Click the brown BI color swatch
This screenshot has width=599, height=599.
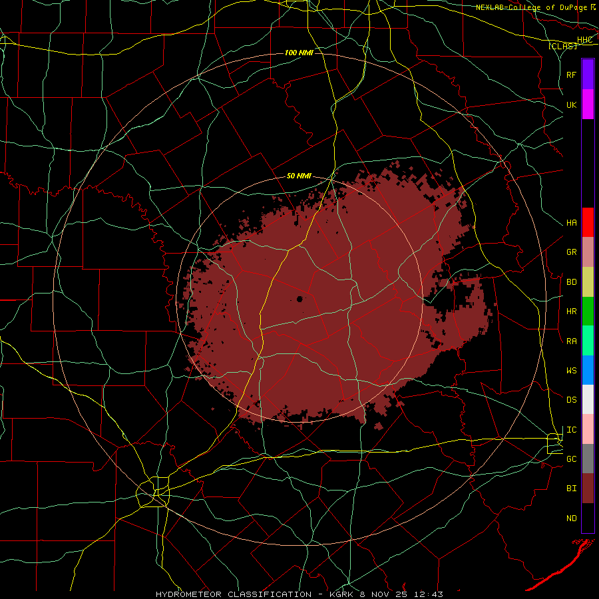coord(588,489)
